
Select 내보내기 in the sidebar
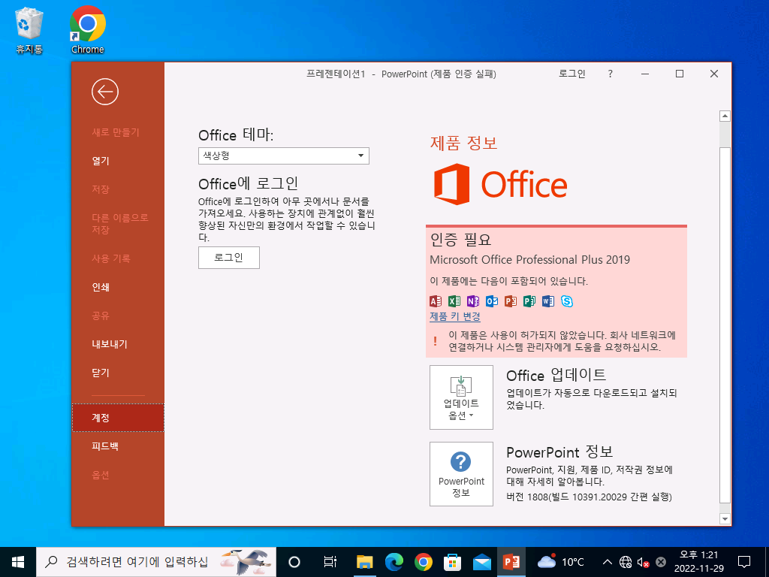pyautogui.click(x=110, y=344)
